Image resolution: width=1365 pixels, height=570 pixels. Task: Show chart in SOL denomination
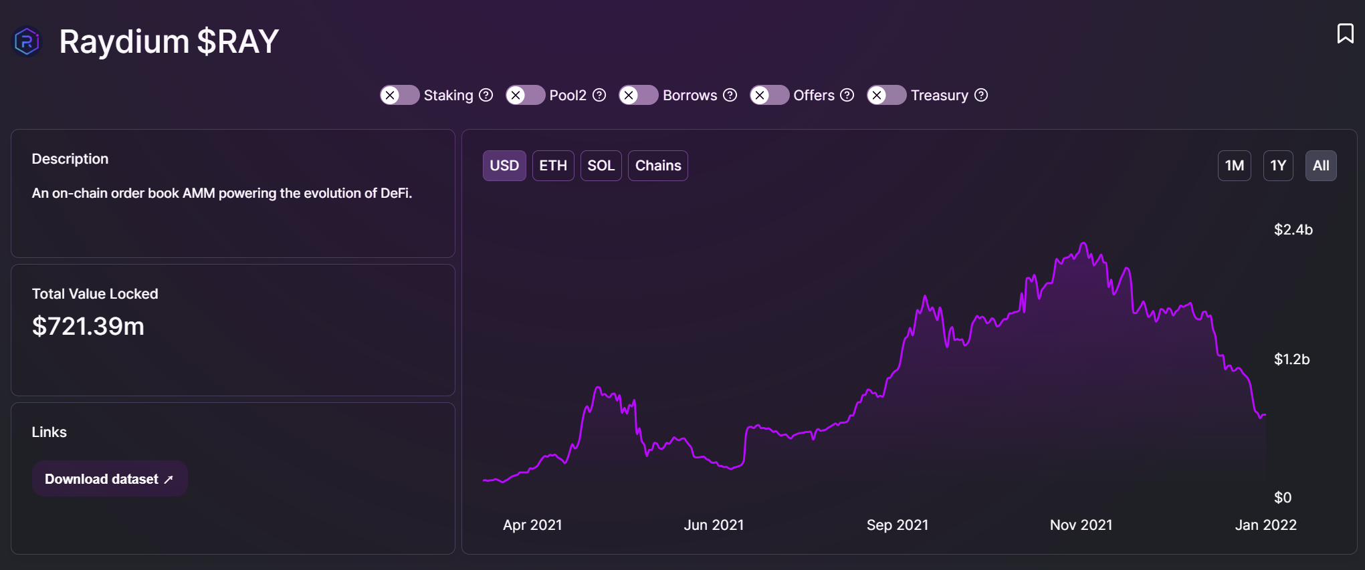tap(601, 166)
